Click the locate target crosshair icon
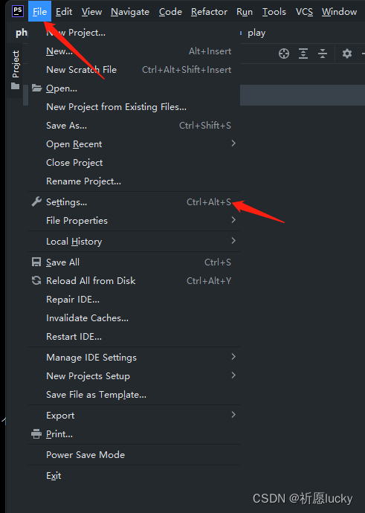Image resolution: width=365 pixels, height=513 pixels. (283, 54)
